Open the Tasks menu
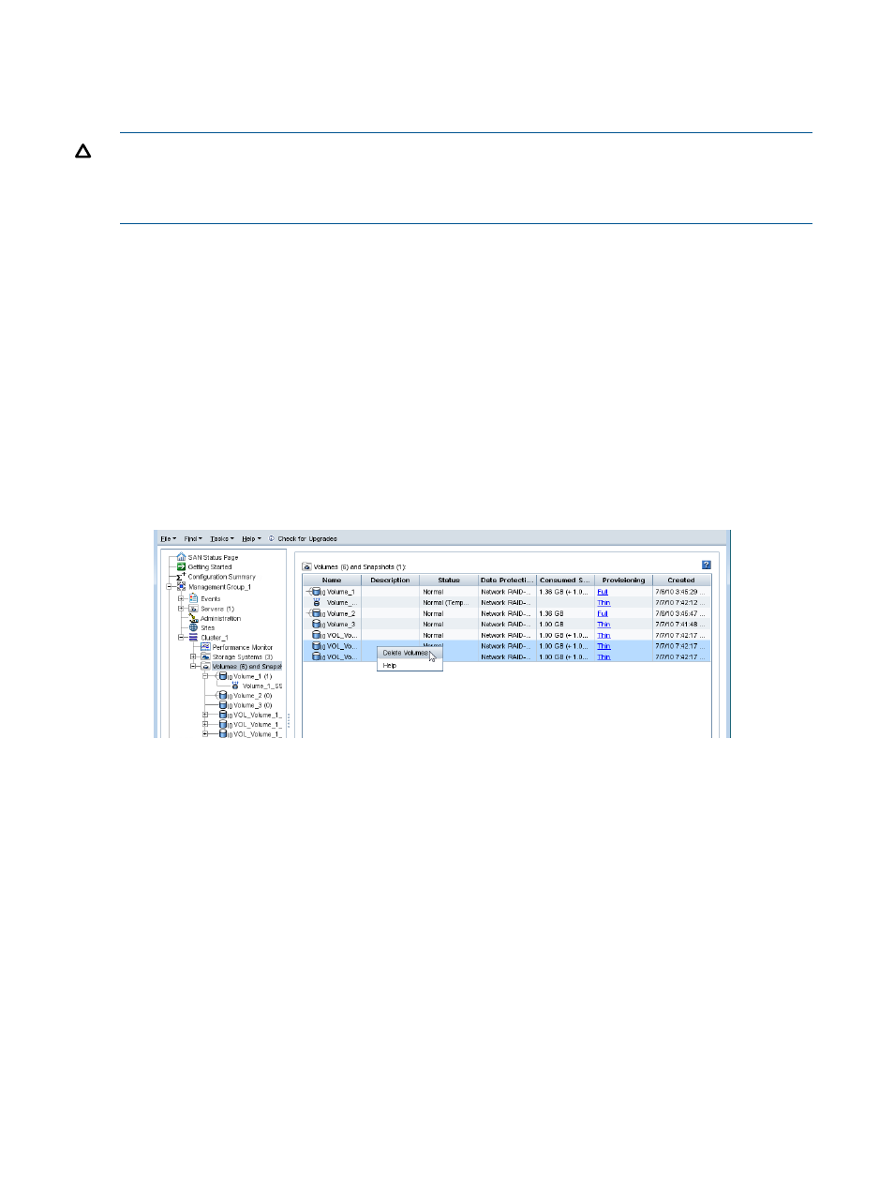This screenshot has width=894, height=1191. pyautogui.click(x=221, y=539)
